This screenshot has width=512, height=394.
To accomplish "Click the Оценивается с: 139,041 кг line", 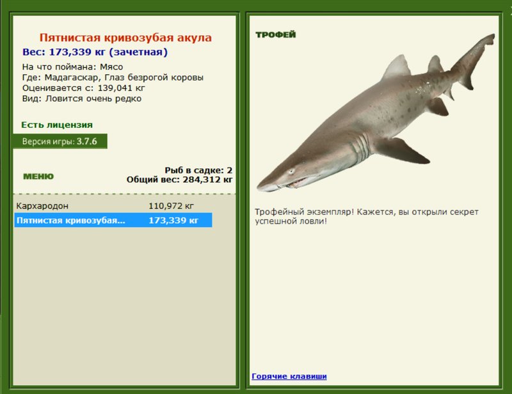I will click(84, 88).
